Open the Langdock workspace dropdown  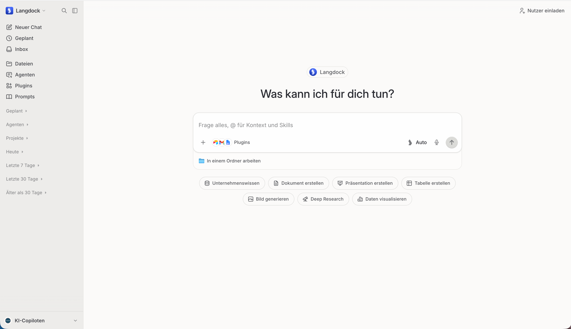25,11
